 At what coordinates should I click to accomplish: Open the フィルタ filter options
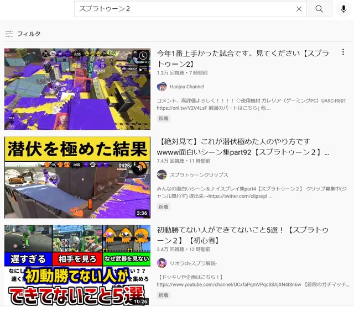(x=23, y=34)
